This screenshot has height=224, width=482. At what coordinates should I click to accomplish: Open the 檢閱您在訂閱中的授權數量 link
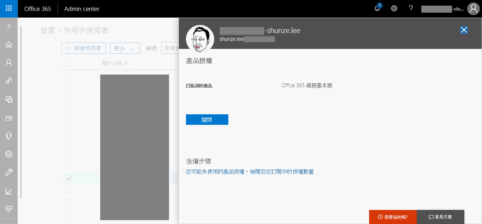coord(282,172)
